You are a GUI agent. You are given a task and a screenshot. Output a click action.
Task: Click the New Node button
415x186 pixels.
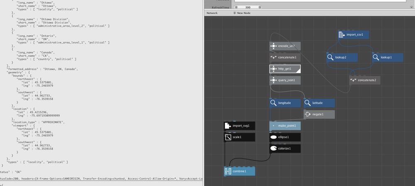click(242, 13)
